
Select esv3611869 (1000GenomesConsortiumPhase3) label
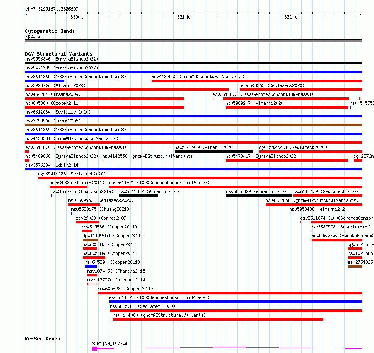coord(76,130)
